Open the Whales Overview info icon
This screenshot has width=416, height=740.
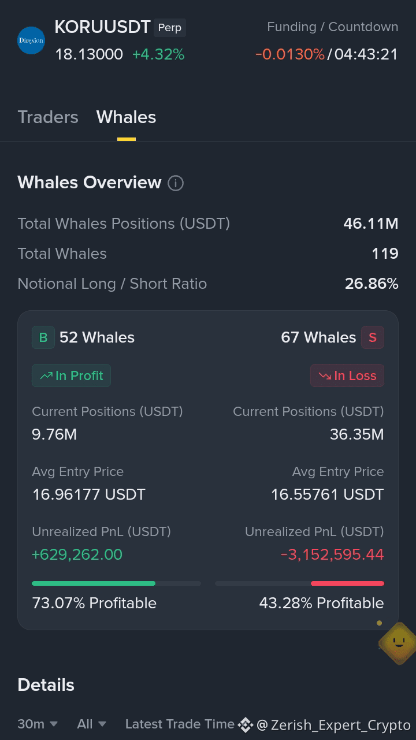(x=176, y=183)
